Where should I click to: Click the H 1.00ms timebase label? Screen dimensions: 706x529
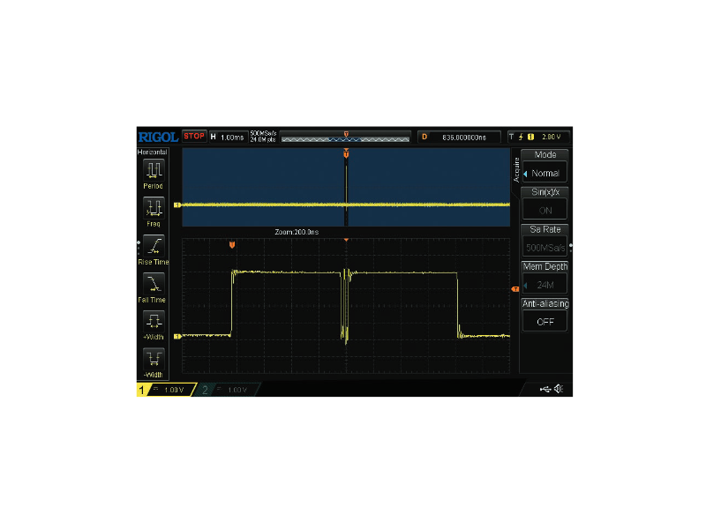point(228,137)
